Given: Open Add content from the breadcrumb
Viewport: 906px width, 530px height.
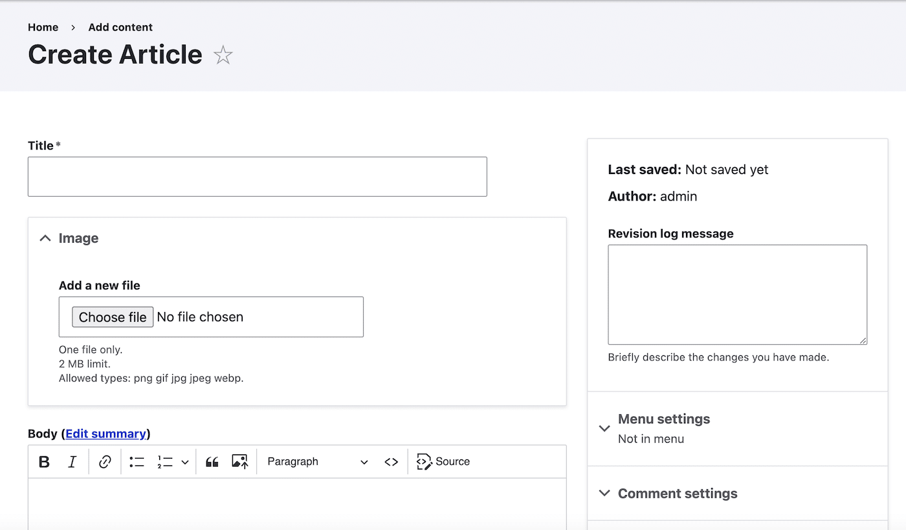Looking at the screenshot, I should click(120, 27).
